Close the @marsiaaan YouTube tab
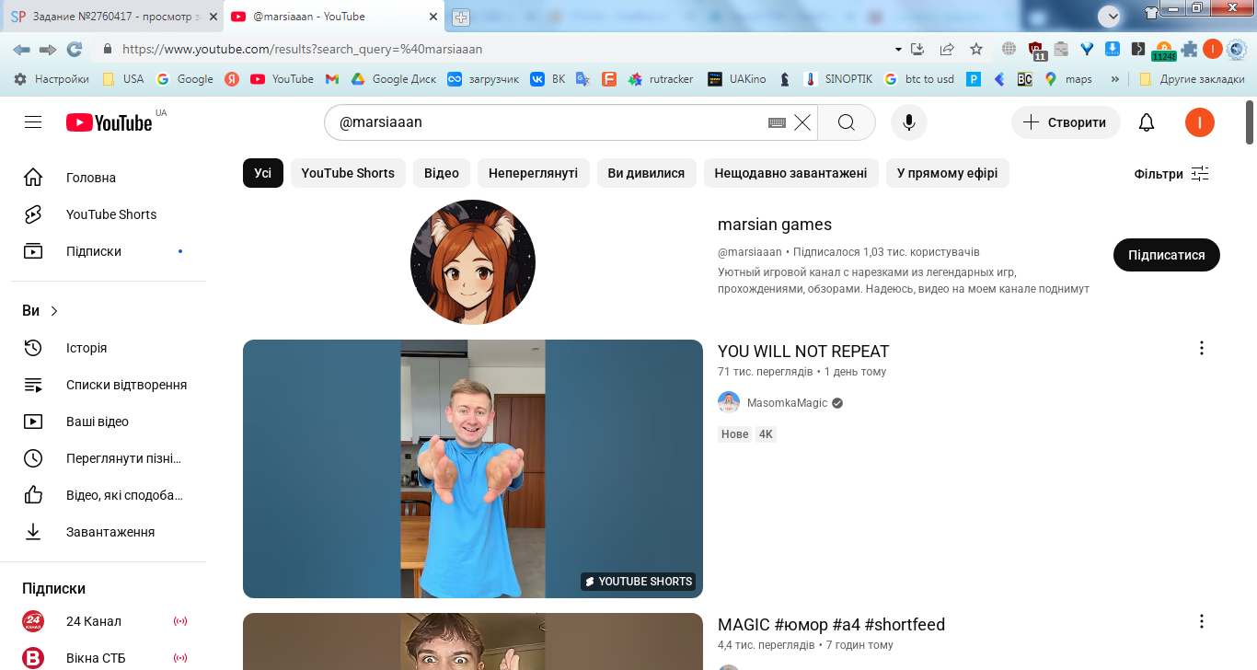Screen dimensions: 1257x670 coord(433,17)
